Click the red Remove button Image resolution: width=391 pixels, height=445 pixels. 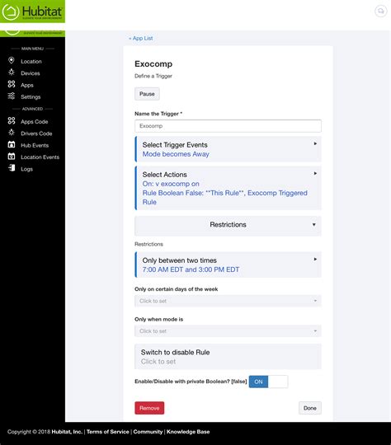coord(149,408)
